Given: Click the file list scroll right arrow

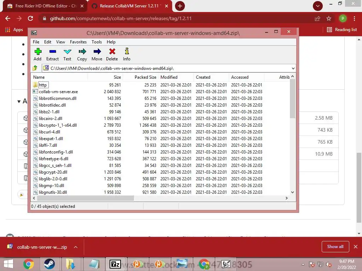Looking at the screenshot, I should (286, 198).
